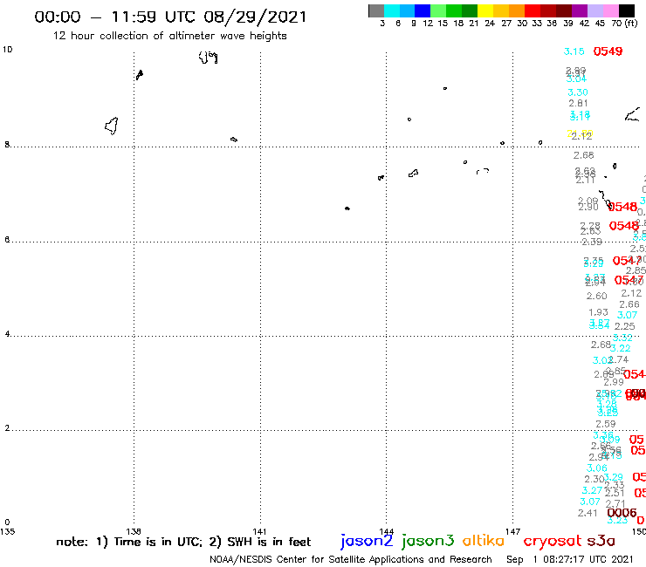Image resolution: width=646 pixels, height=567 pixels.
Task: Click the NOAA/NESDIS Center credit line
Action: tap(351, 559)
